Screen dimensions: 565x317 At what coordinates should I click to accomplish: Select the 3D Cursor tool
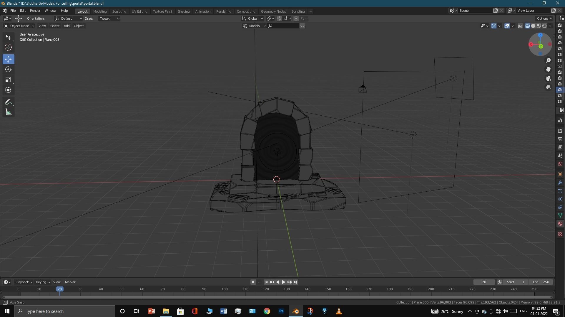pyautogui.click(x=8, y=48)
